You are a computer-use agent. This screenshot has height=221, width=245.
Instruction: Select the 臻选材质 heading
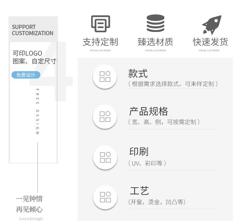click(x=155, y=42)
